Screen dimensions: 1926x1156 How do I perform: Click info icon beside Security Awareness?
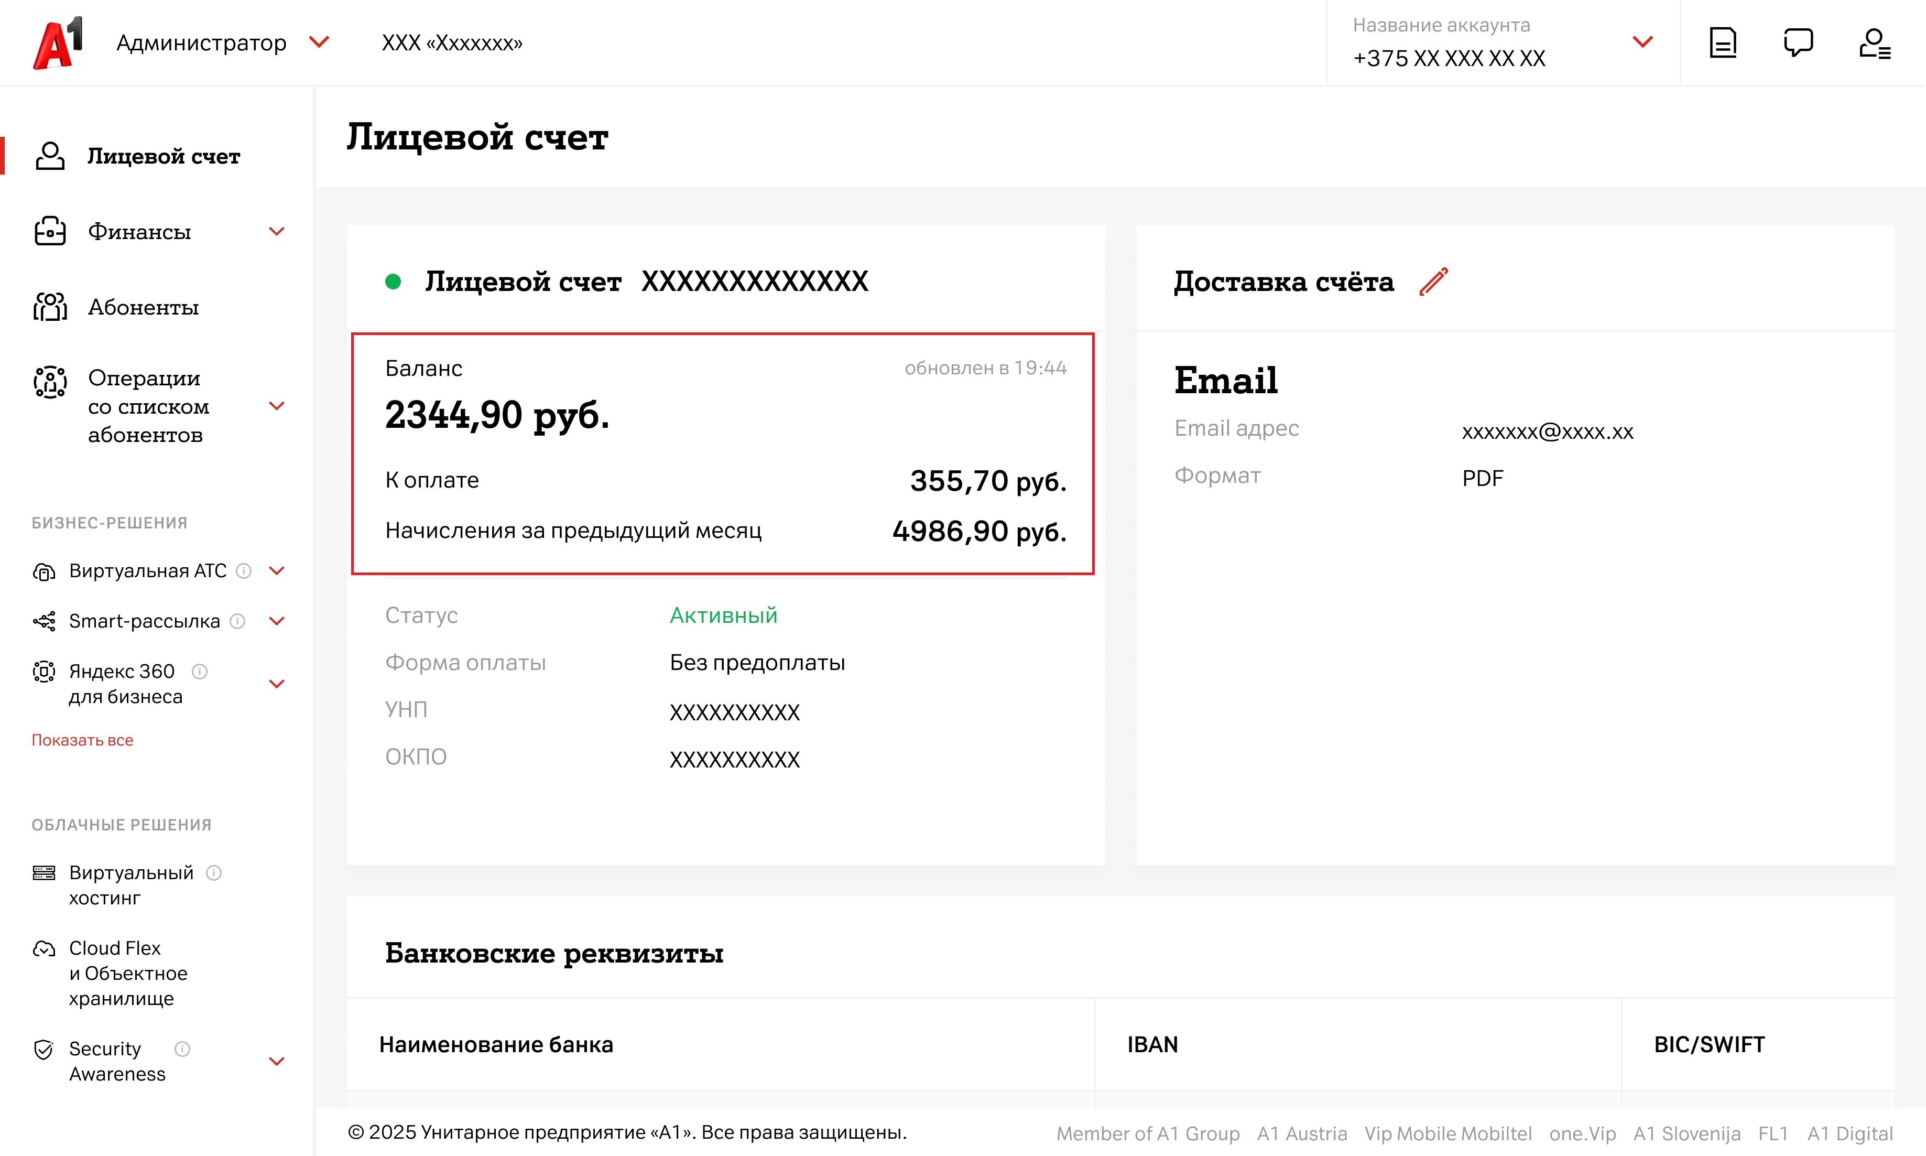(182, 1049)
